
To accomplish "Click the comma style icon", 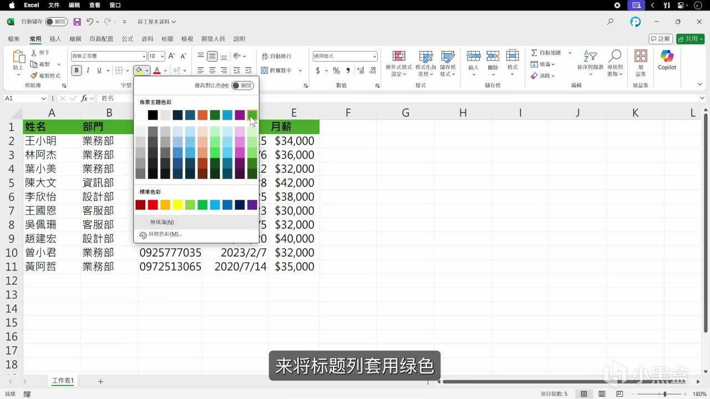I will coord(348,70).
